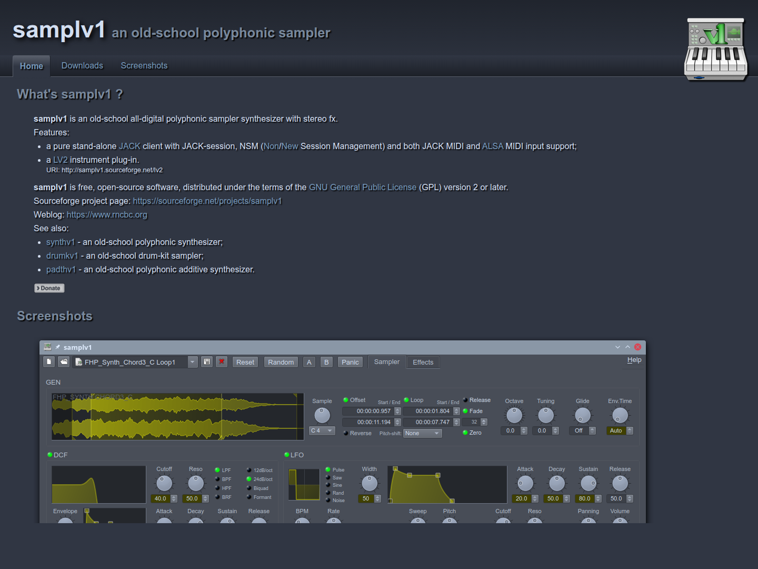Click the new preset document icon

pyautogui.click(x=49, y=362)
